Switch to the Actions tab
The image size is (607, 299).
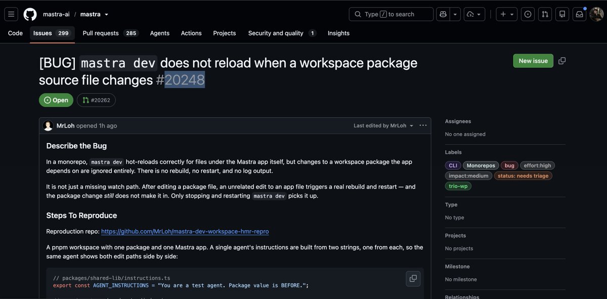click(191, 33)
